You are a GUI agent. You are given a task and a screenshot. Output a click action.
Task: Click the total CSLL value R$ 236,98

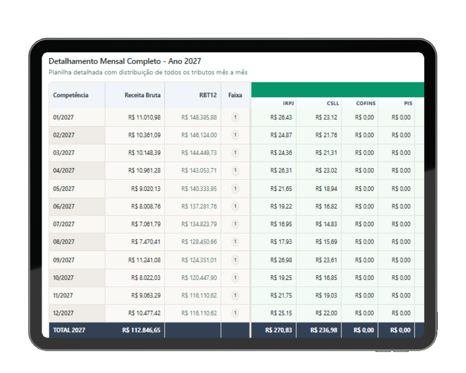[x=324, y=331]
